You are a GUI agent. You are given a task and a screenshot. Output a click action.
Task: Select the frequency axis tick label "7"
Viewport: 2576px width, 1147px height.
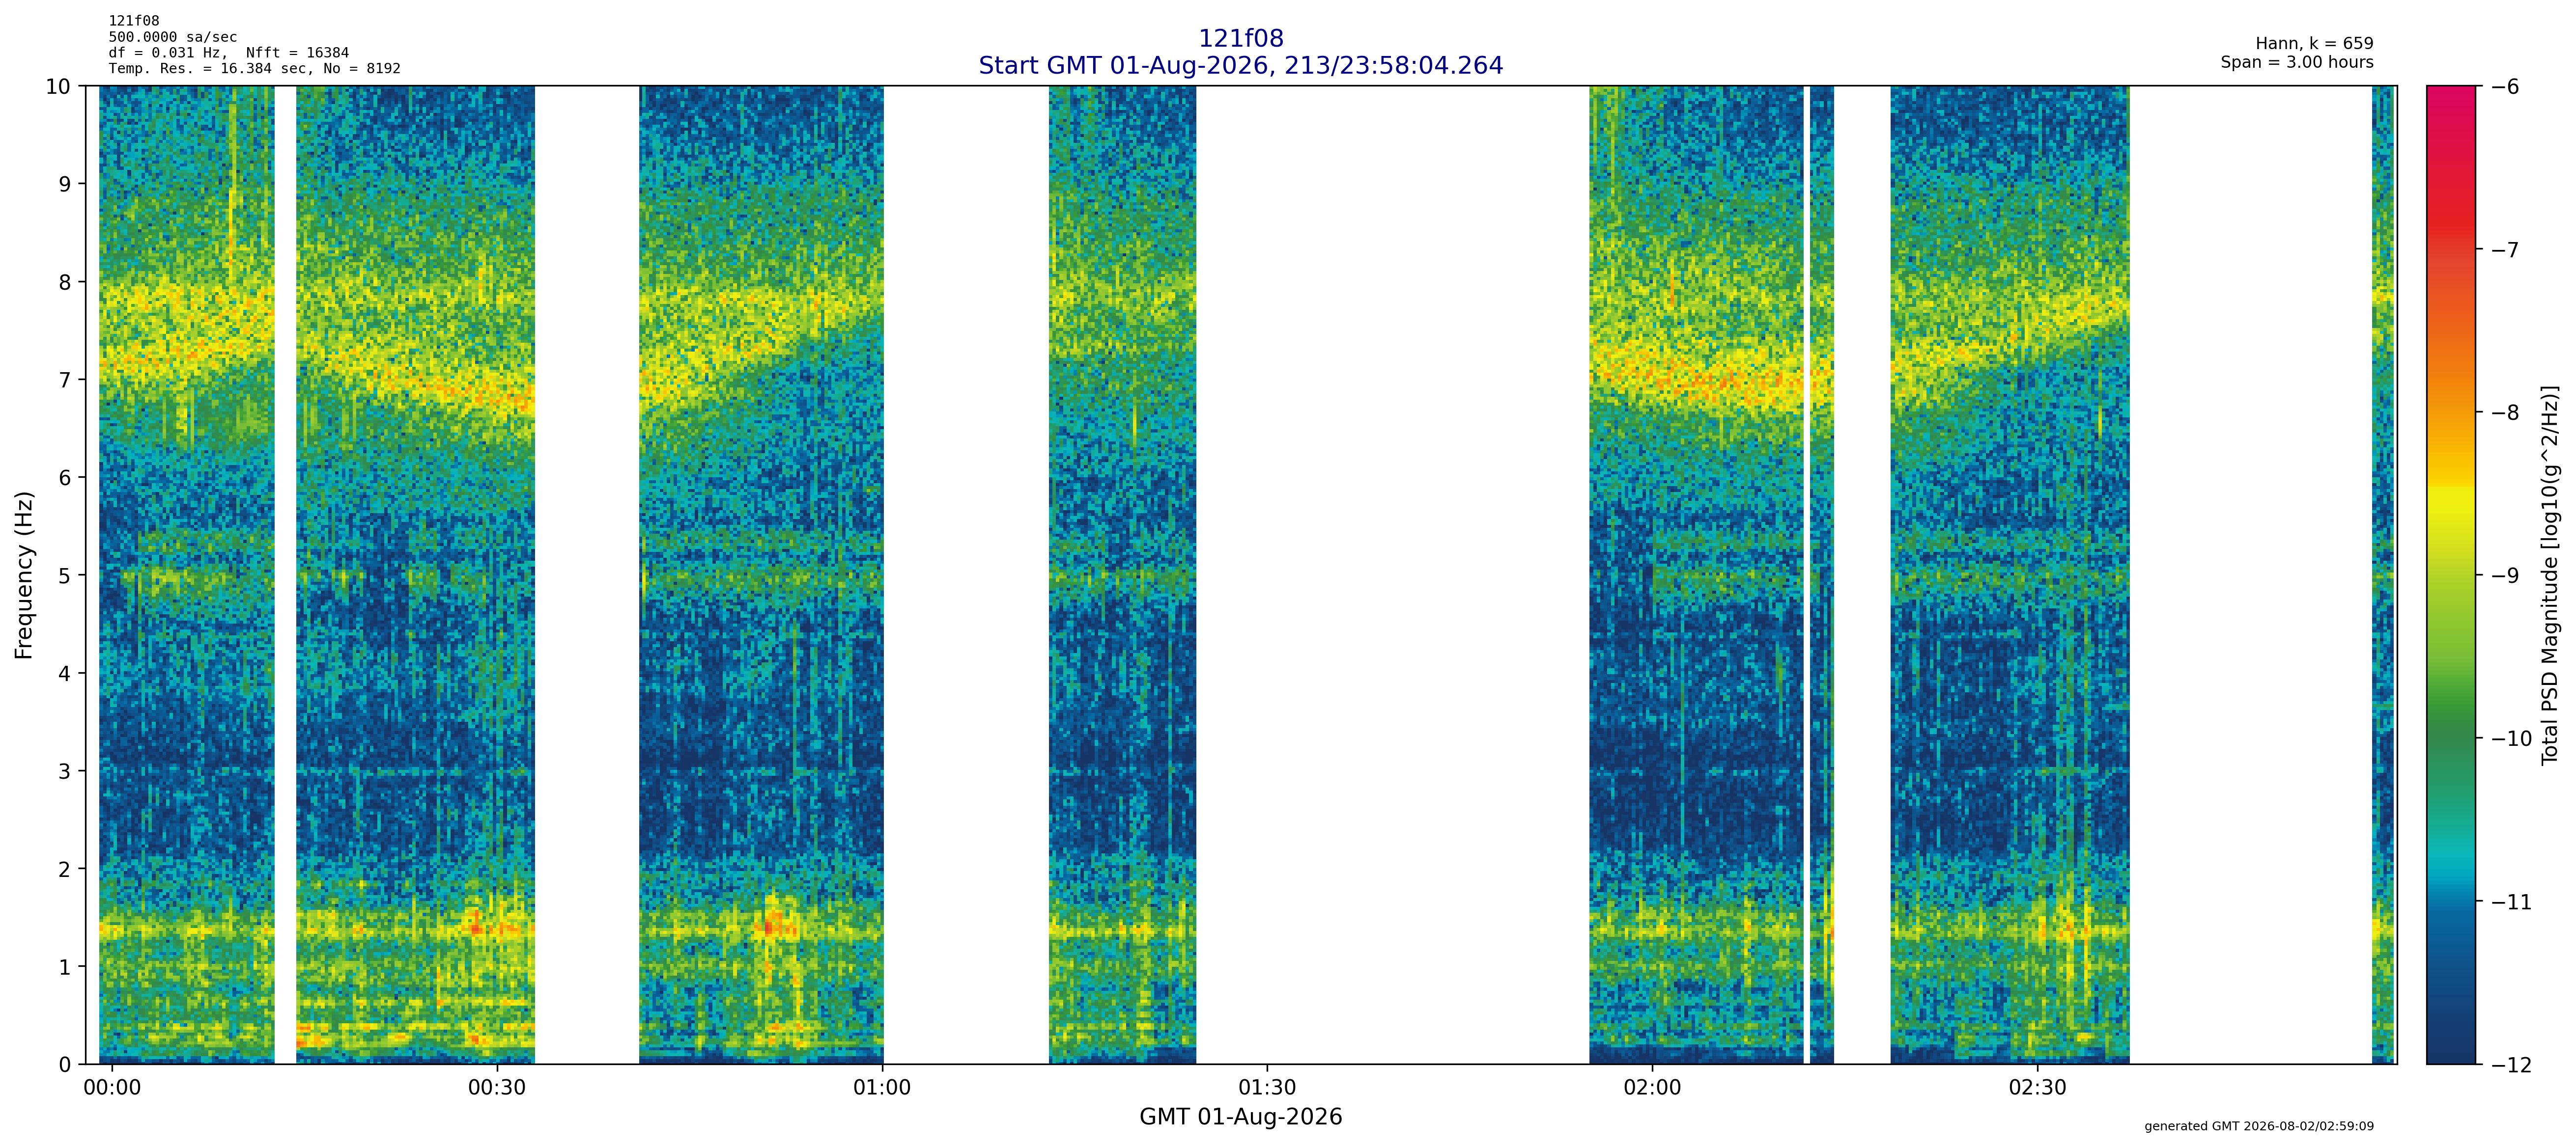[x=65, y=380]
